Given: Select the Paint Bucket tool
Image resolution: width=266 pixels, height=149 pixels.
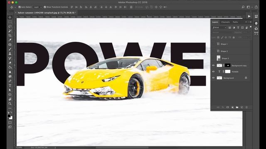Looking at the screenshot, I should click(10, 67).
